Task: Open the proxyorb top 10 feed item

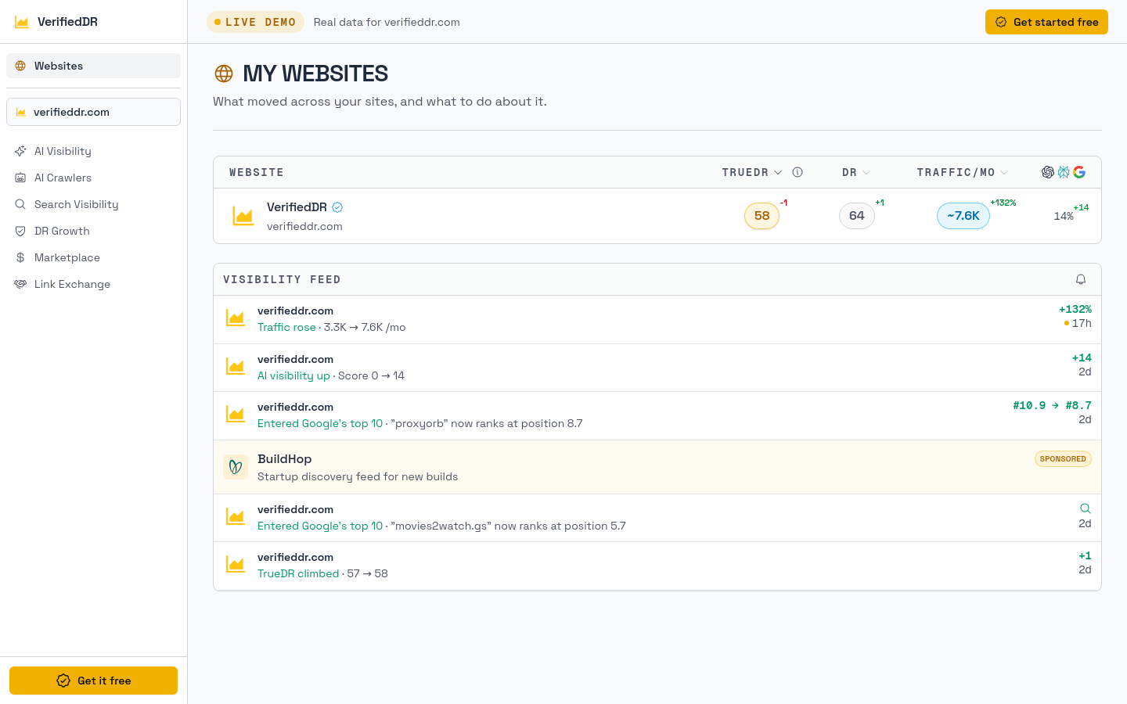Action: pos(657,415)
